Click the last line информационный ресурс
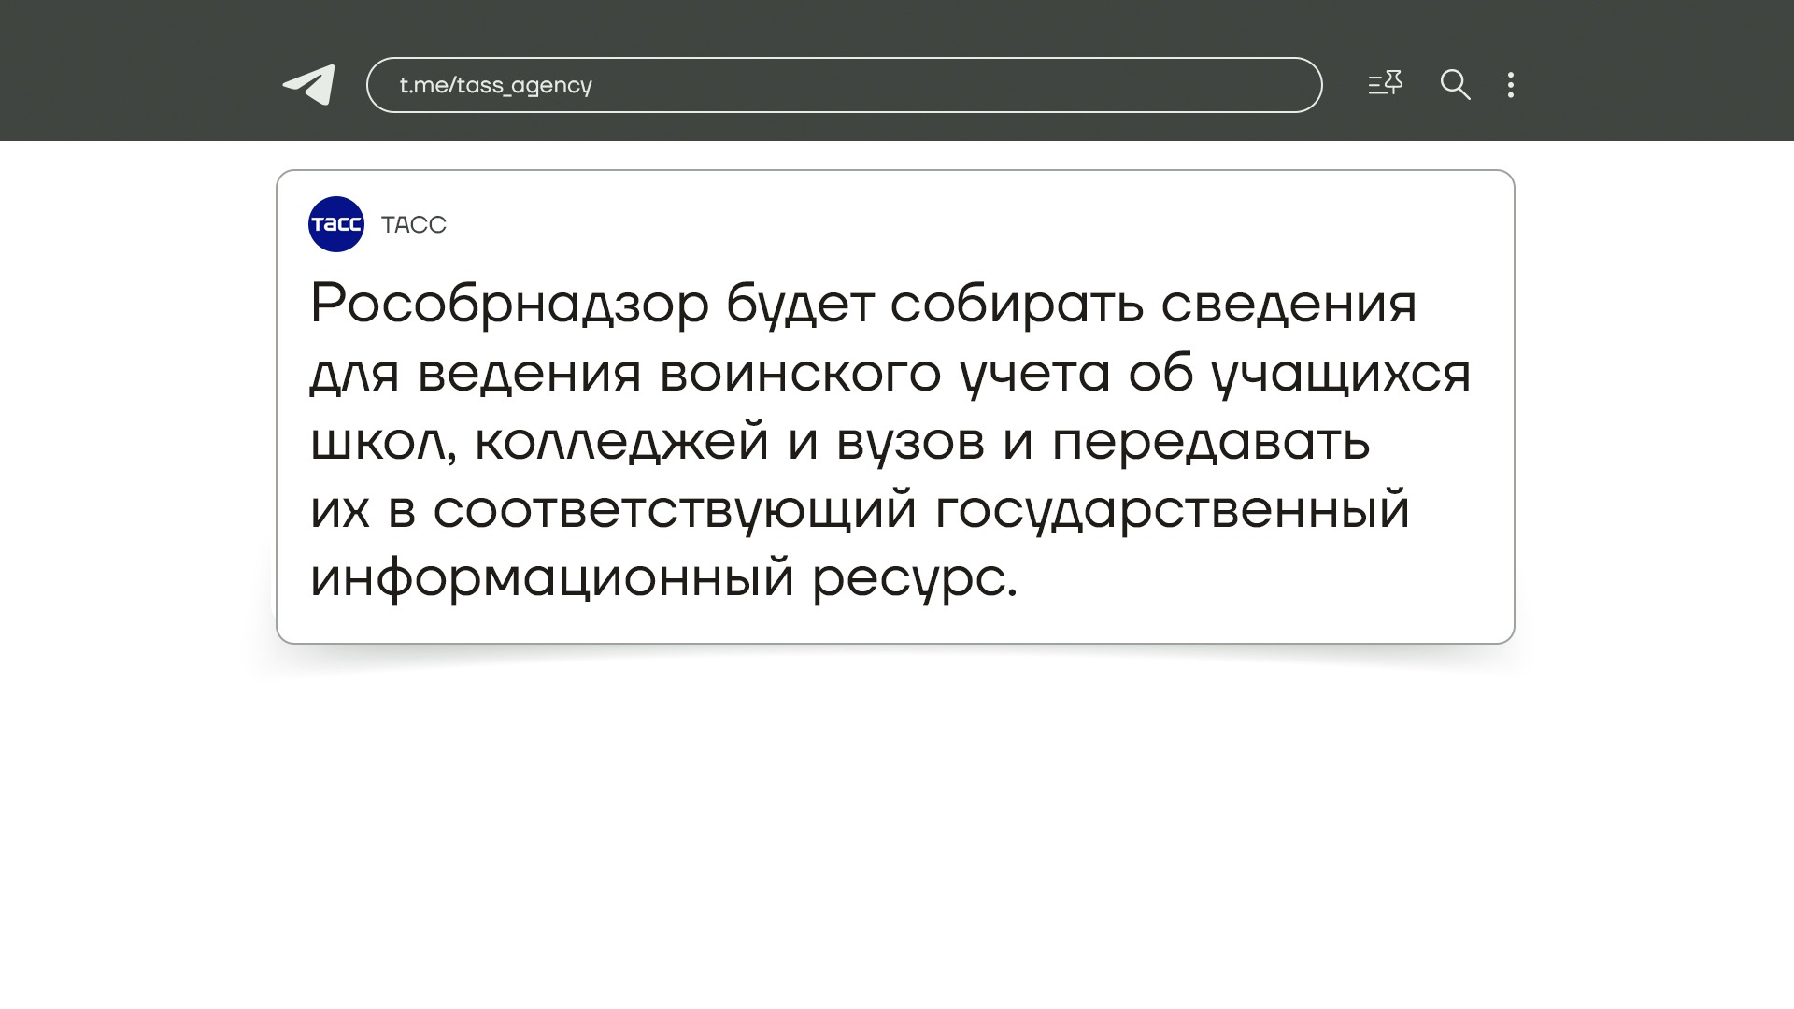Image resolution: width=1794 pixels, height=1009 pixels. pyautogui.click(x=663, y=578)
